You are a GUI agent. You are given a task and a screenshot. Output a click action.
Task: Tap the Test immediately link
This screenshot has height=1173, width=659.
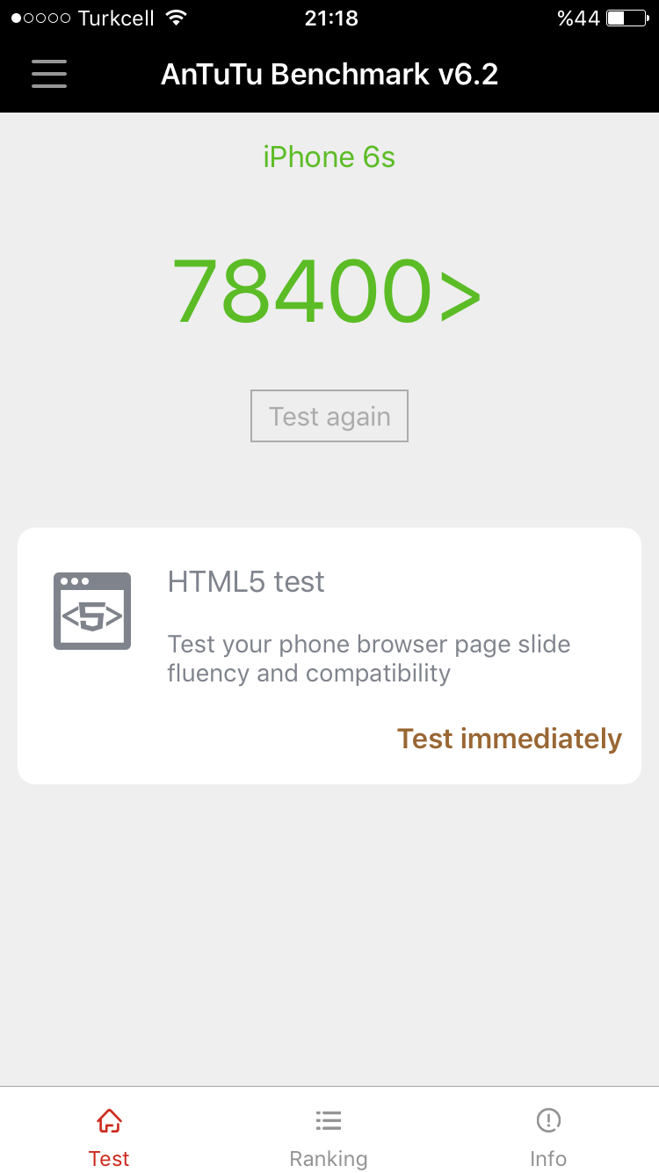(x=509, y=739)
